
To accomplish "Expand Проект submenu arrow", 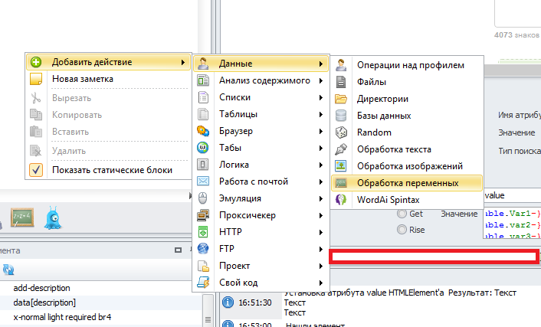I will click(x=321, y=266).
